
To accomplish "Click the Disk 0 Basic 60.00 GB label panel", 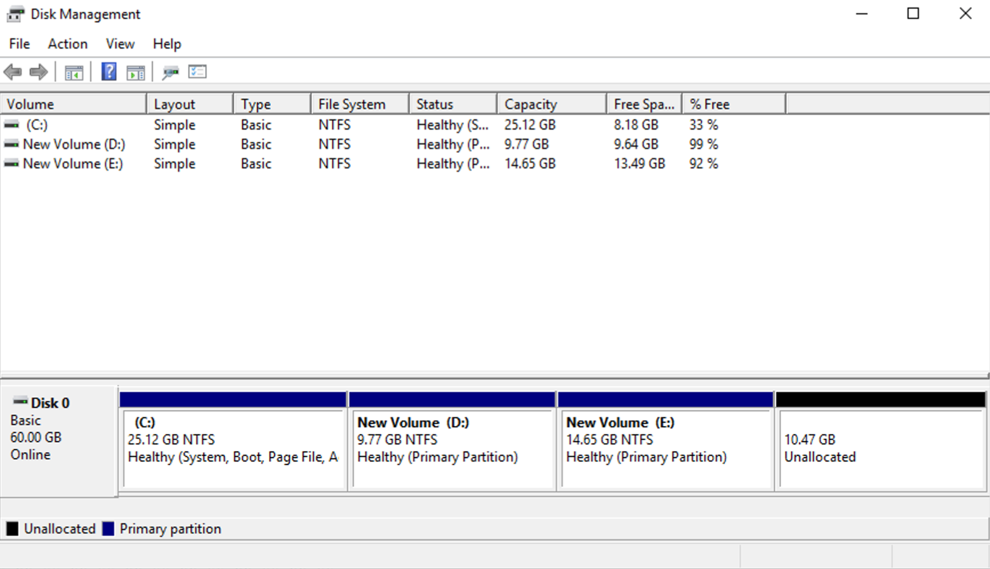I will [59, 440].
